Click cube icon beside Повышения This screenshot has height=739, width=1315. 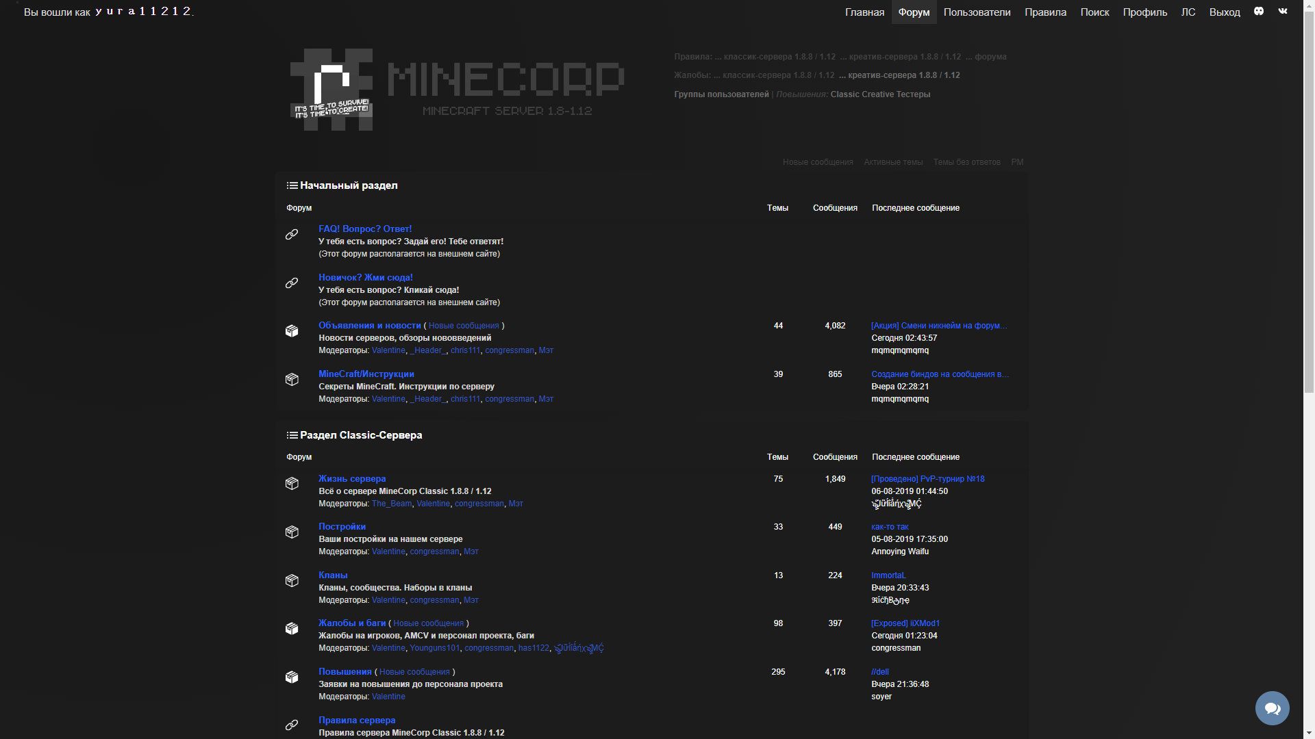(292, 677)
